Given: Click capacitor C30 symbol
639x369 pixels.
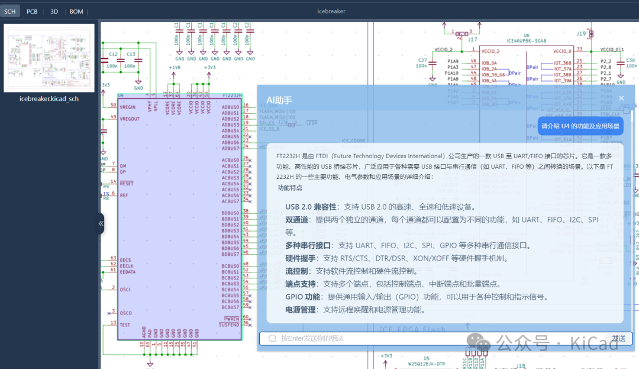Looking at the screenshot, I should click(621, 63).
